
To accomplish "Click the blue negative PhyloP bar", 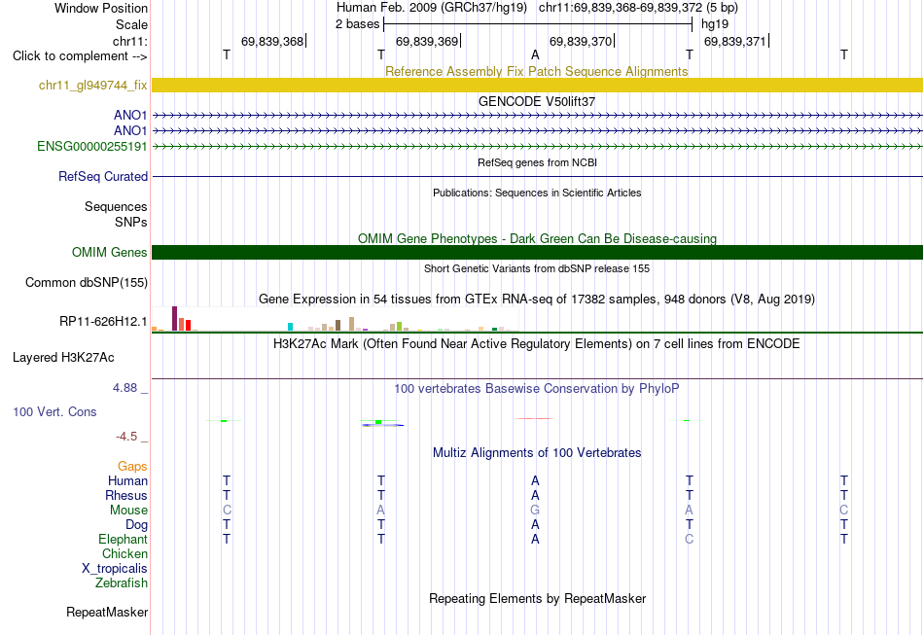I will (382, 425).
